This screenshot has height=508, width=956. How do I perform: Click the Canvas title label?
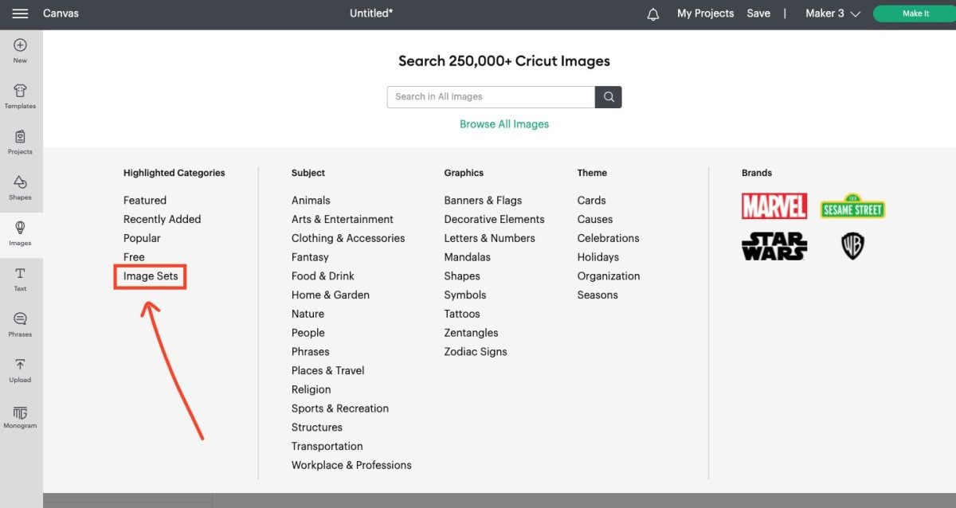click(x=61, y=14)
